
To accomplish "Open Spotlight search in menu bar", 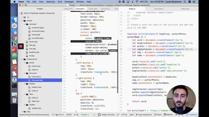I will point(185,2).
